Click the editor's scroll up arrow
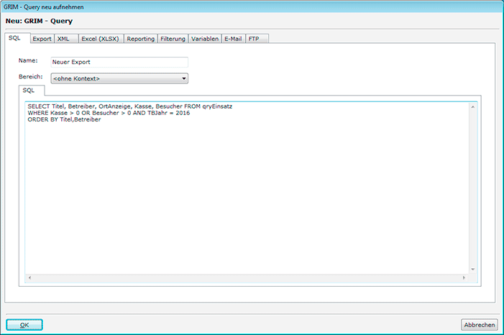The height and width of the screenshot is (335, 504). click(x=472, y=107)
